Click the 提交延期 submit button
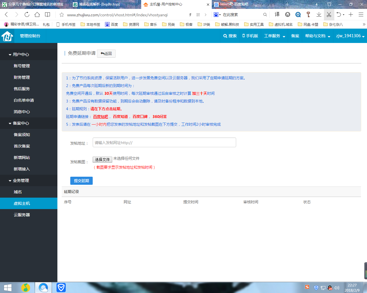Screen dimensions: 367x293 point(81,181)
